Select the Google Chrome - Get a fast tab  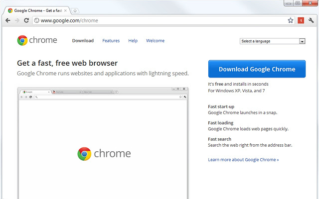coord(37,10)
